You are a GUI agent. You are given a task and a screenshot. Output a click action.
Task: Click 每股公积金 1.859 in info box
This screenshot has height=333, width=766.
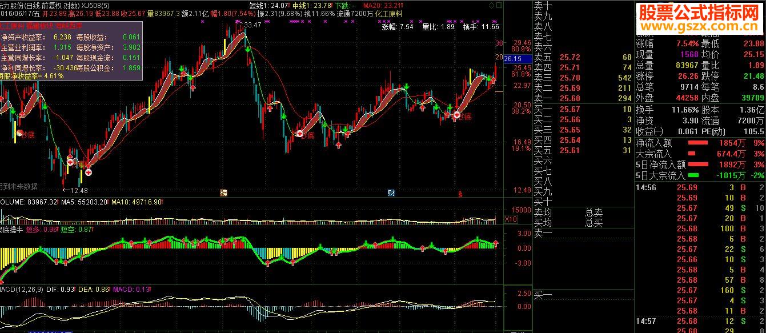coord(108,67)
